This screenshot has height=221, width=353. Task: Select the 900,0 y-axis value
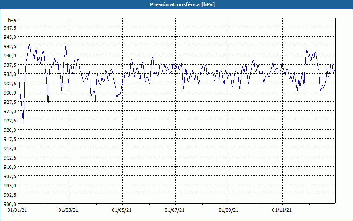[x=10, y=204]
